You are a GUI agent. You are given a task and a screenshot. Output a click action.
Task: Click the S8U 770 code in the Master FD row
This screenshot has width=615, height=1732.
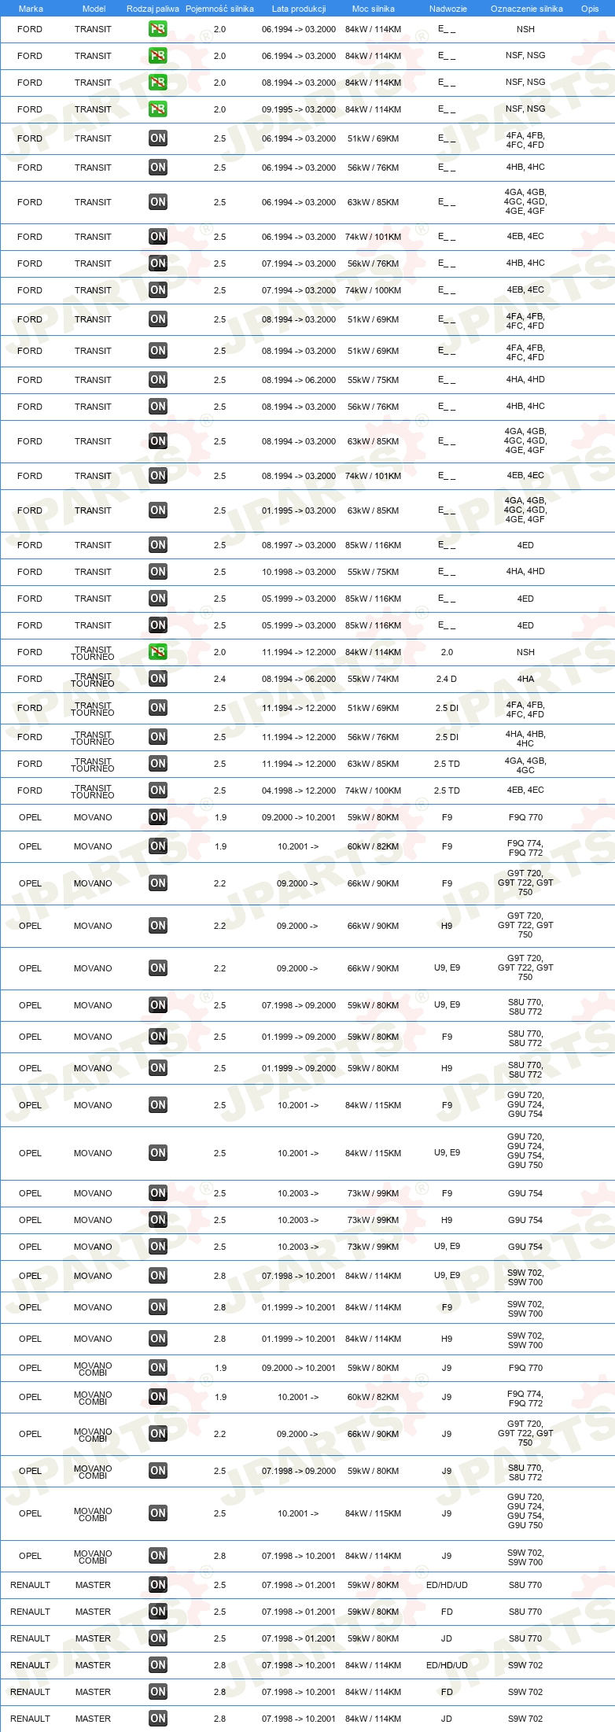click(x=525, y=1612)
